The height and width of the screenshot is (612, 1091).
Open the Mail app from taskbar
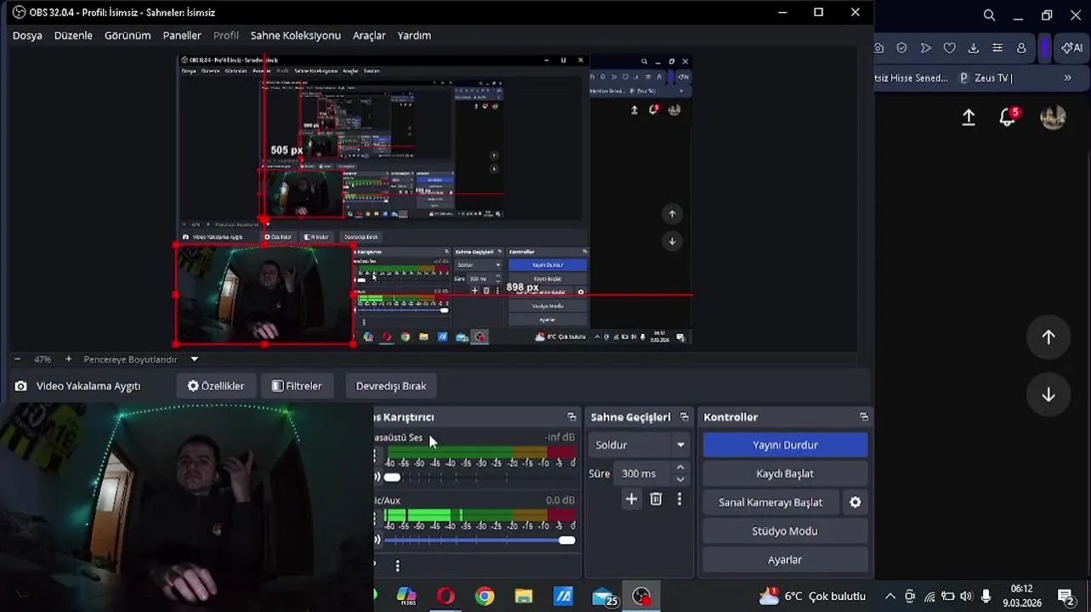pyautogui.click(x=604, y=598)
